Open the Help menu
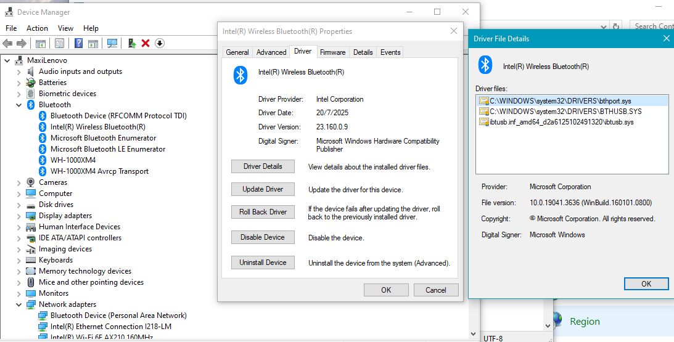 pyautogui.click(x=91, y=28)
